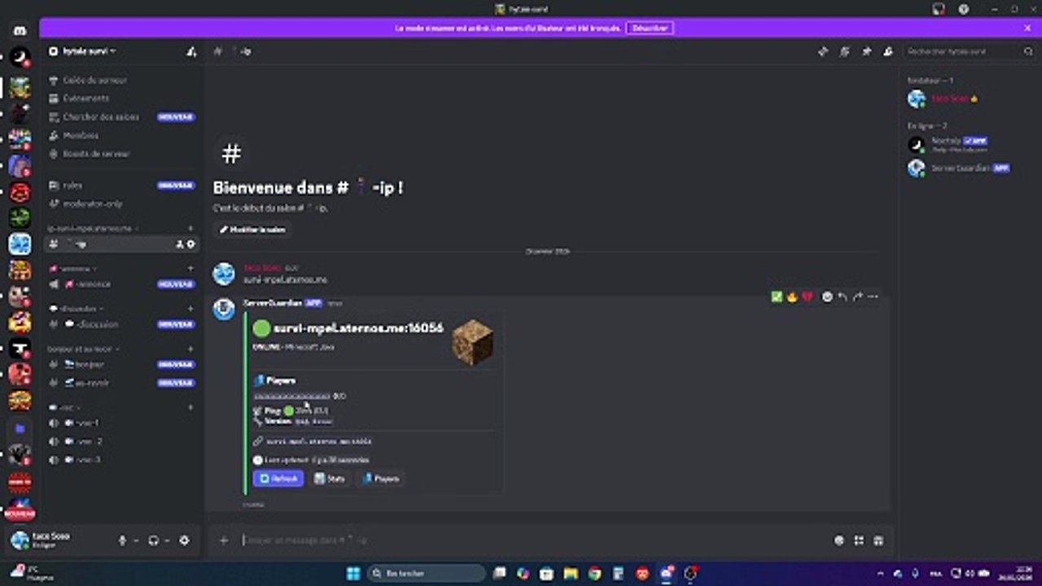Click the Windows taskbar search box
The height and width of the screenshot is (586, 1042).
(425, 573)
